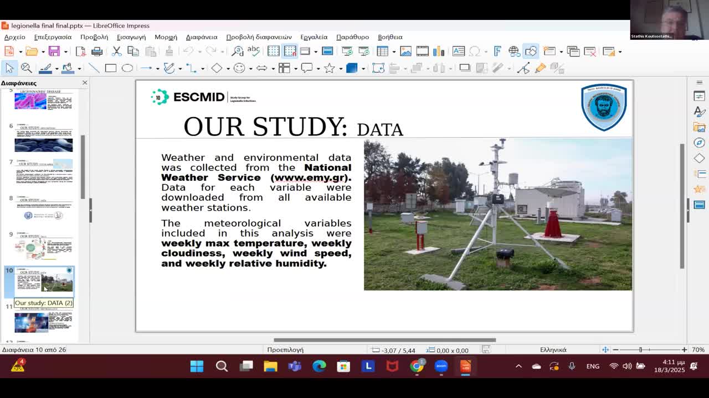Viewport: 709px width, 398px height.
Task: Open a file with the Open folder icon
Action: [x=32, y=51]
